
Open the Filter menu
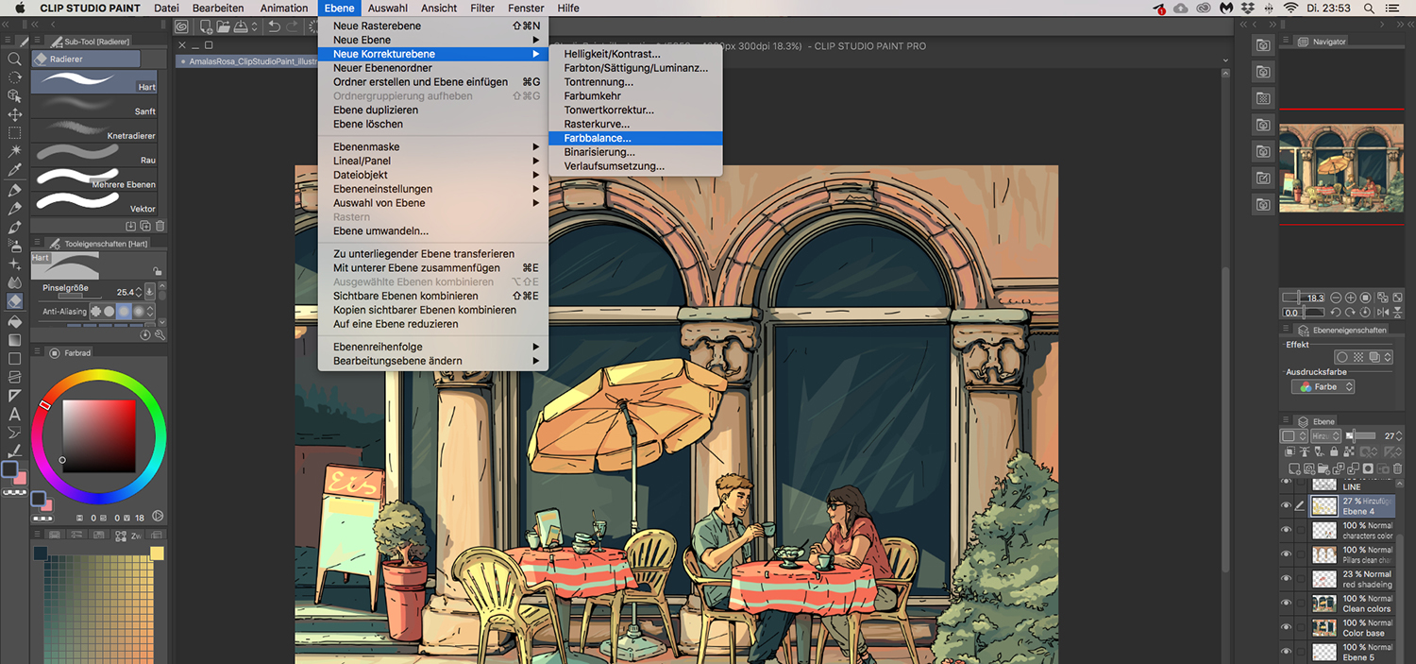tap(482, 8)
